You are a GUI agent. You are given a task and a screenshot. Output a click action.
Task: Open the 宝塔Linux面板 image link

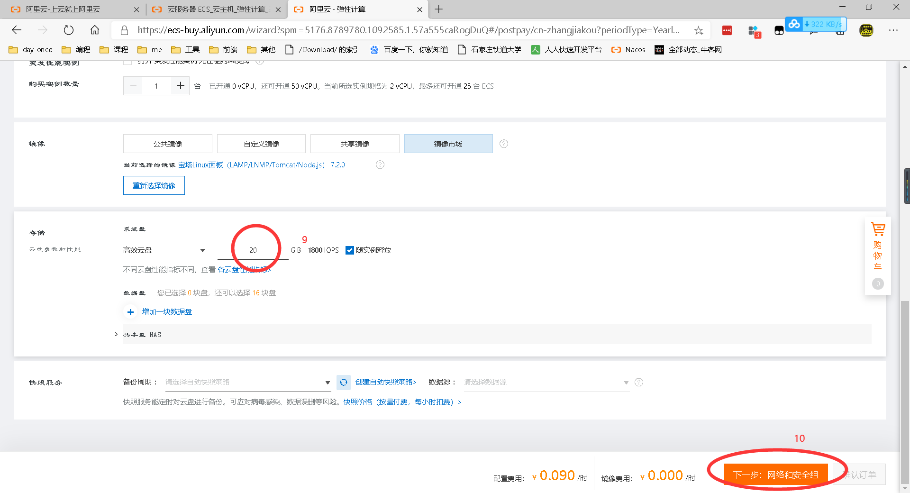click(262, 165)
